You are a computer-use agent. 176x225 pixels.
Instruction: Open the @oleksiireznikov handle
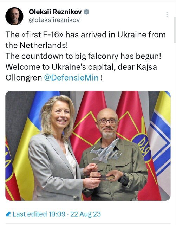pyautogui.click(x=54, y=20)
